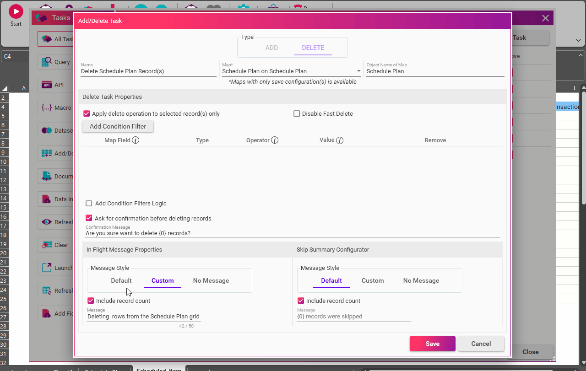This screenshot has height=371, width=586.
Task: Open the Map dropdown for Schedule Plan
Action: [x=358, y=71]
